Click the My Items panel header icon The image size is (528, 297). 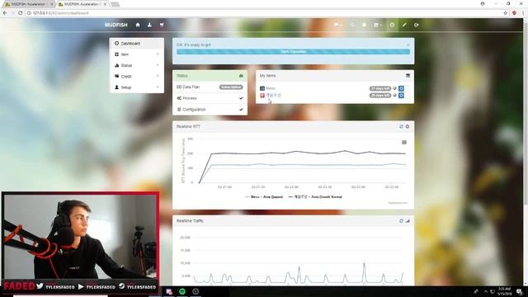408,75
